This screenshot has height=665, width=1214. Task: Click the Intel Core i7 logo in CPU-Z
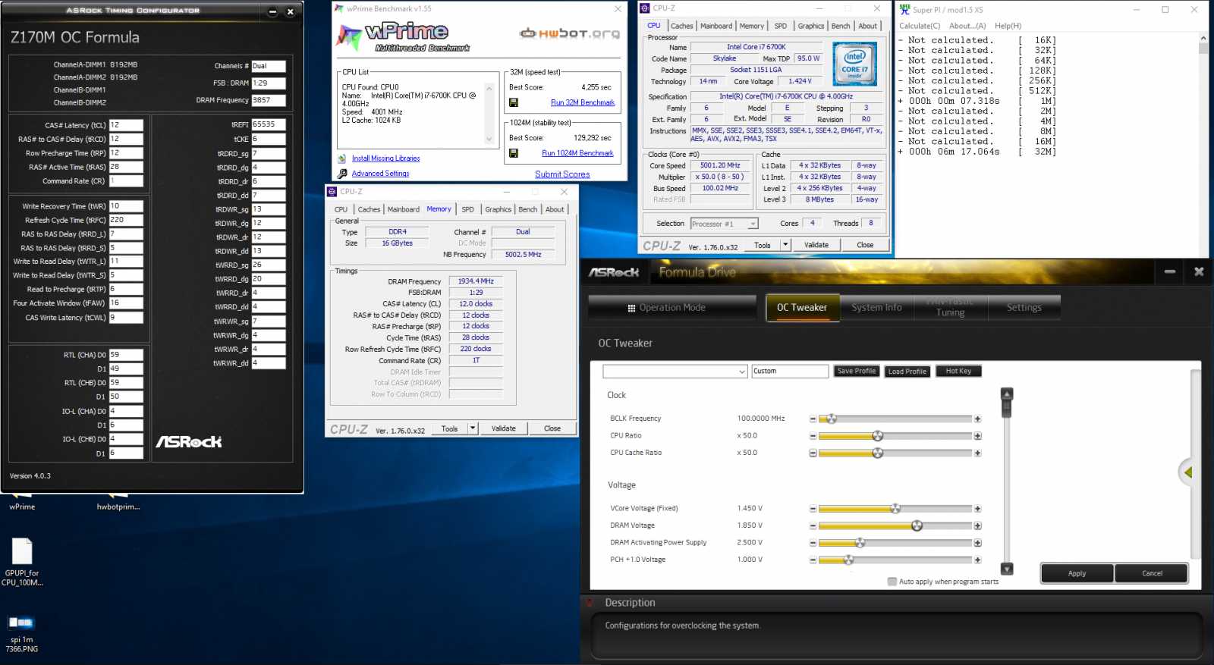point(854,64)
